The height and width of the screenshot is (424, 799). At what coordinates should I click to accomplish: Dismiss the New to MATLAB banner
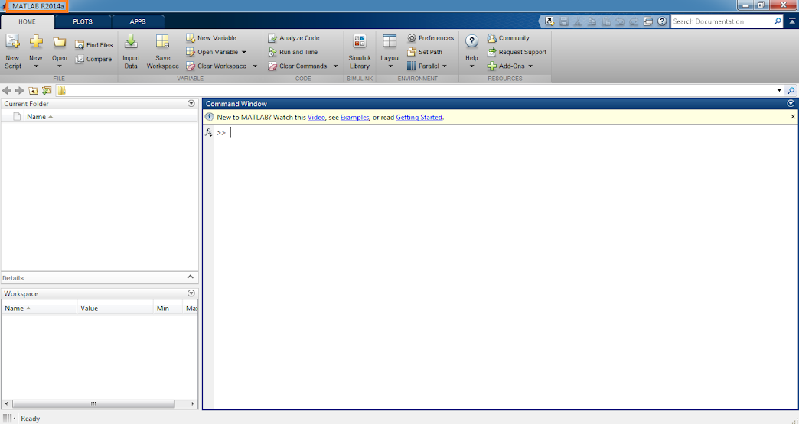coord(793,117)
